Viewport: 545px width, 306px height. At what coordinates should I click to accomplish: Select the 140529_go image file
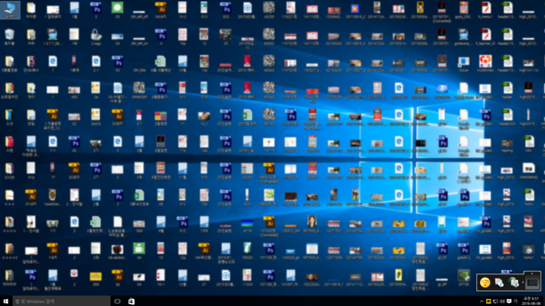click(x=290, y=254)
